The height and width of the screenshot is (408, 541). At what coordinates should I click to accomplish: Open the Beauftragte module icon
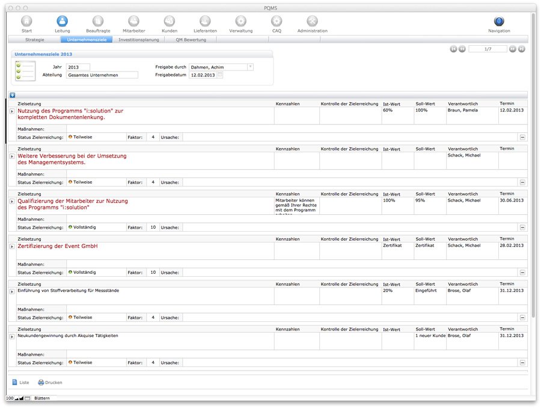[x=98, y=22]
